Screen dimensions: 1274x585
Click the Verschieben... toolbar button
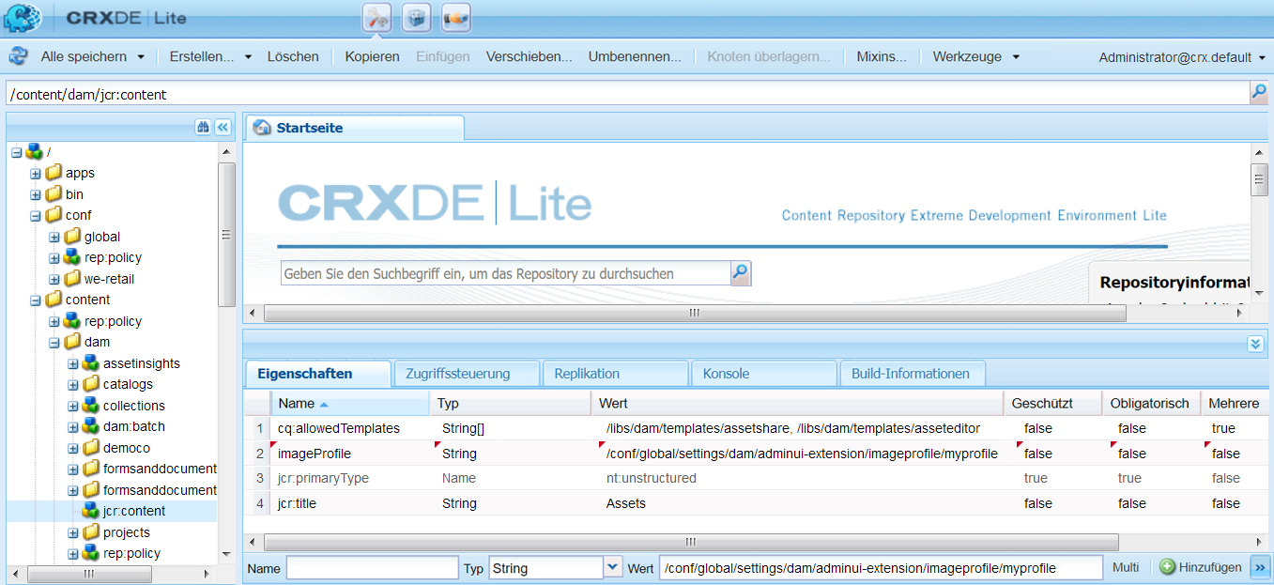click(529, 56)
